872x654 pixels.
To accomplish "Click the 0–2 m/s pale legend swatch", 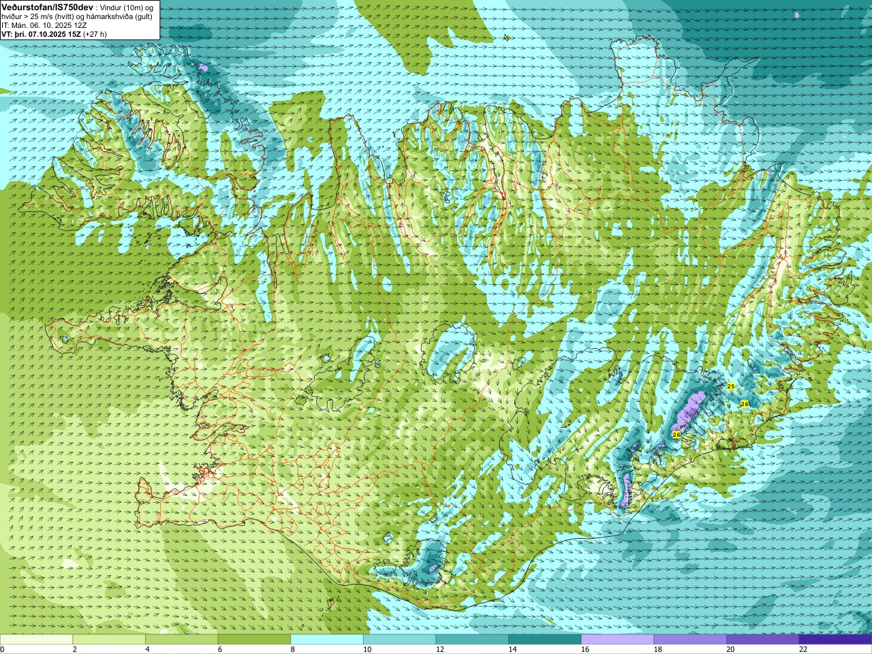I will pos(36,640).
